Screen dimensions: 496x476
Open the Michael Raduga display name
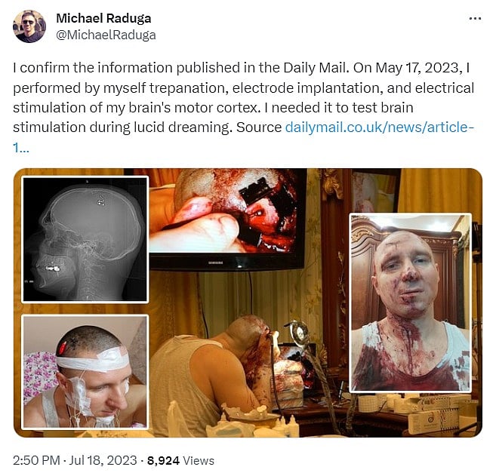pos(103,18)
